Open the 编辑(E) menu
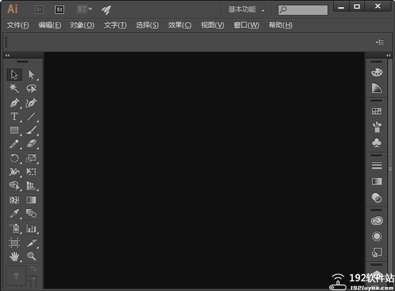The height and width of the screenshot is (291, 395). coord(49,25)
